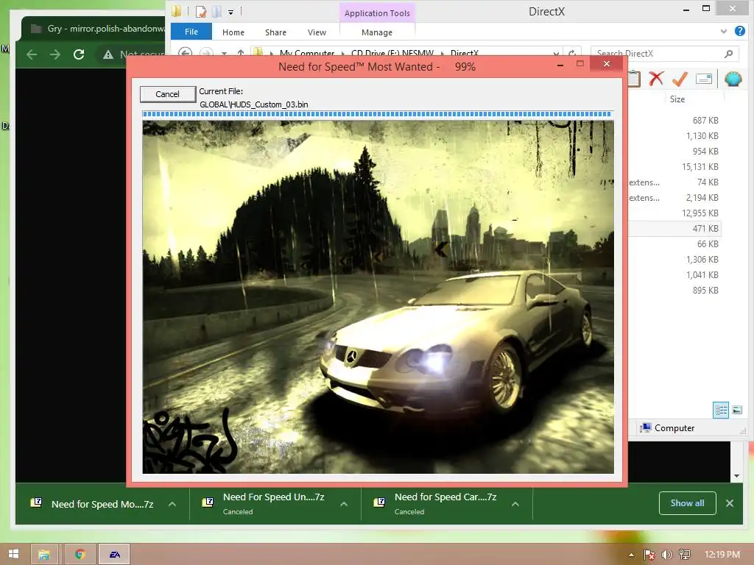The image size is (754, 565).
Task: Click the installer splash image of the Mercedes
Action: coord(378,297)
